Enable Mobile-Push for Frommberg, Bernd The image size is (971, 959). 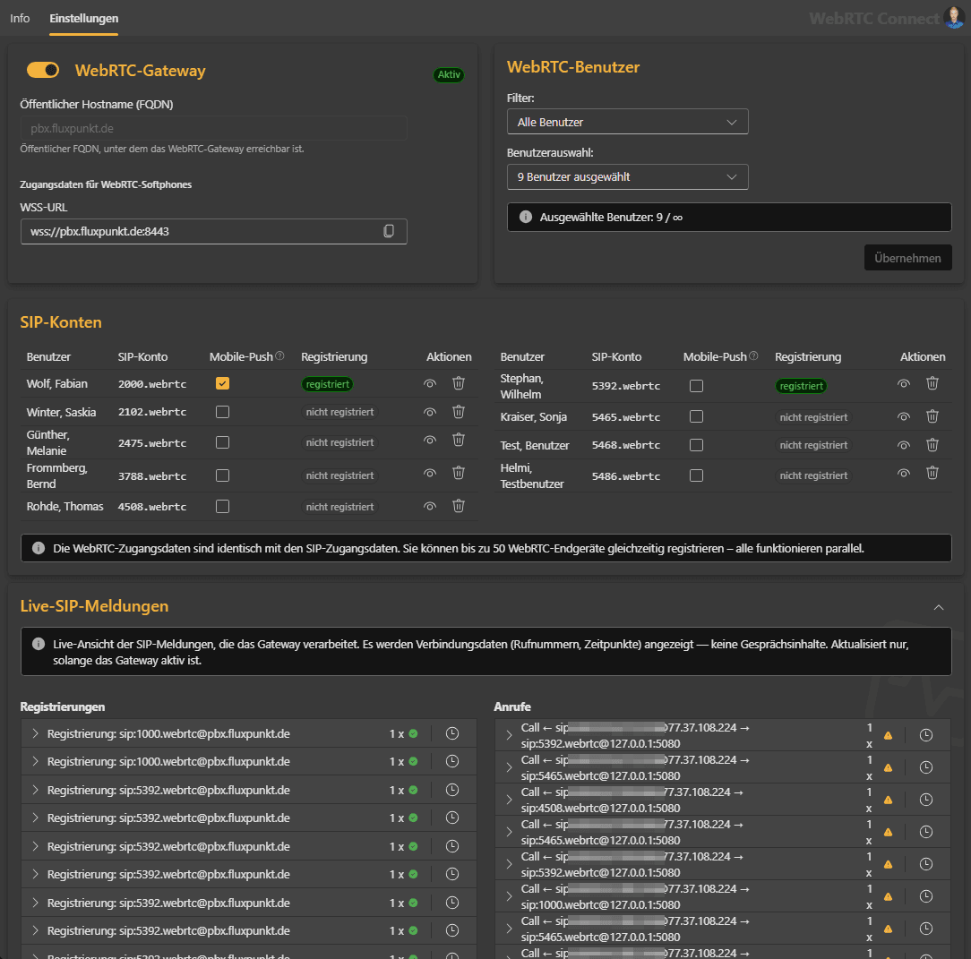222,475
